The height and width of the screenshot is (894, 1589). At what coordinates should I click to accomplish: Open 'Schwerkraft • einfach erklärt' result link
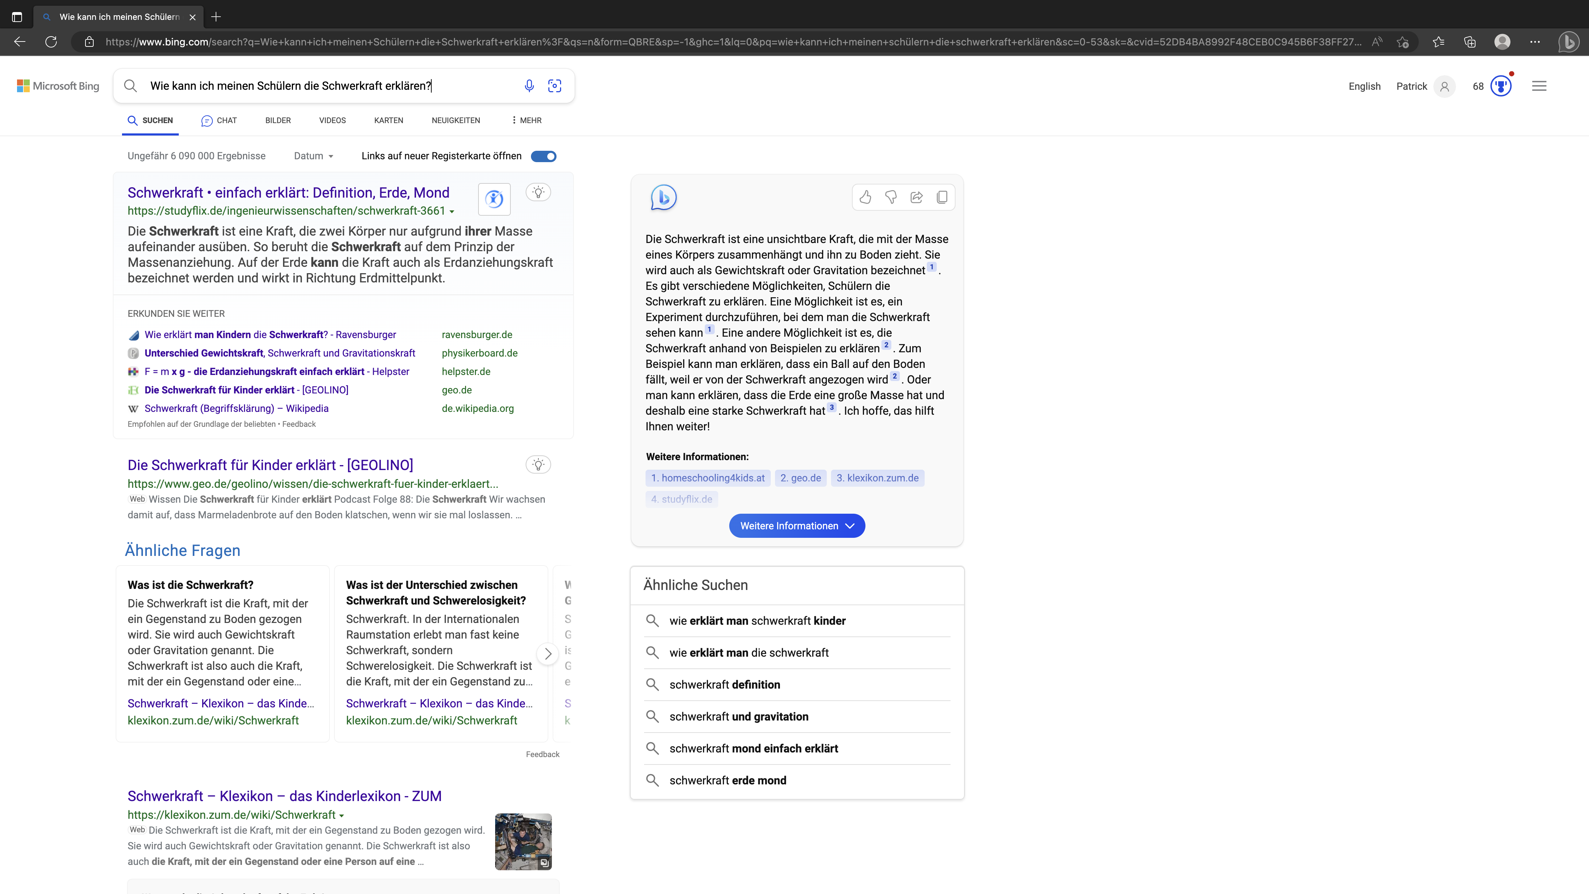289,193
